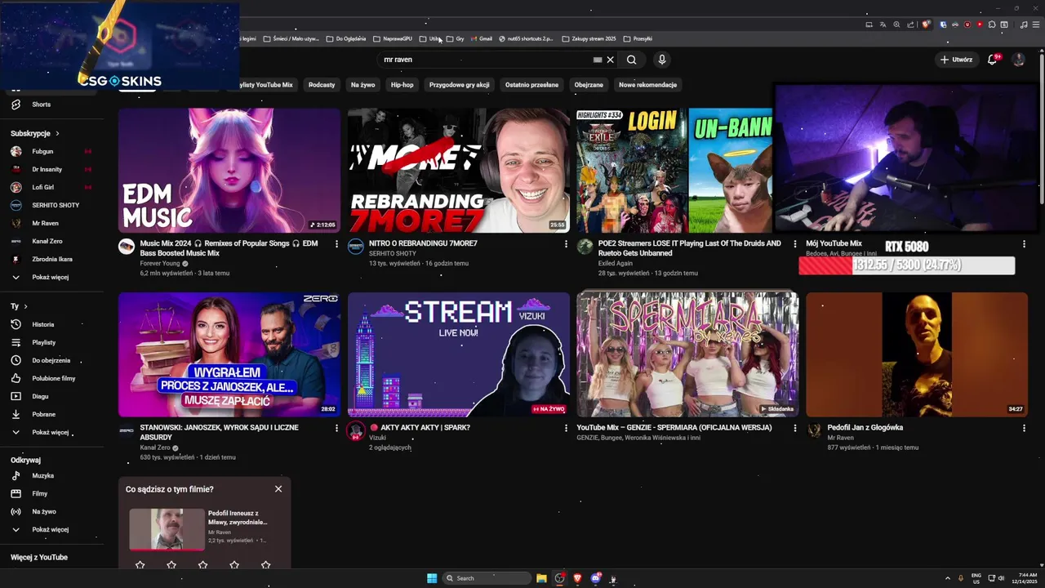Open the Brave Shields icon in the browser toolbar
Viewport: 1045px width, 588px height.
tap(926, 24)
